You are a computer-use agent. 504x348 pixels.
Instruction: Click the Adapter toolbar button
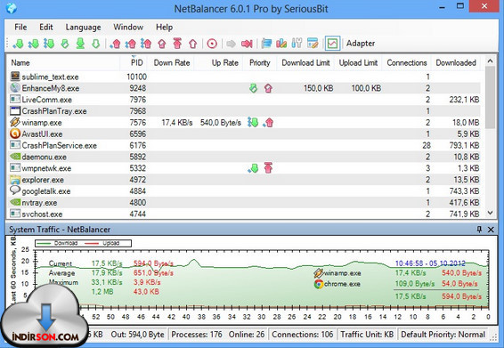tap(361, 44)
